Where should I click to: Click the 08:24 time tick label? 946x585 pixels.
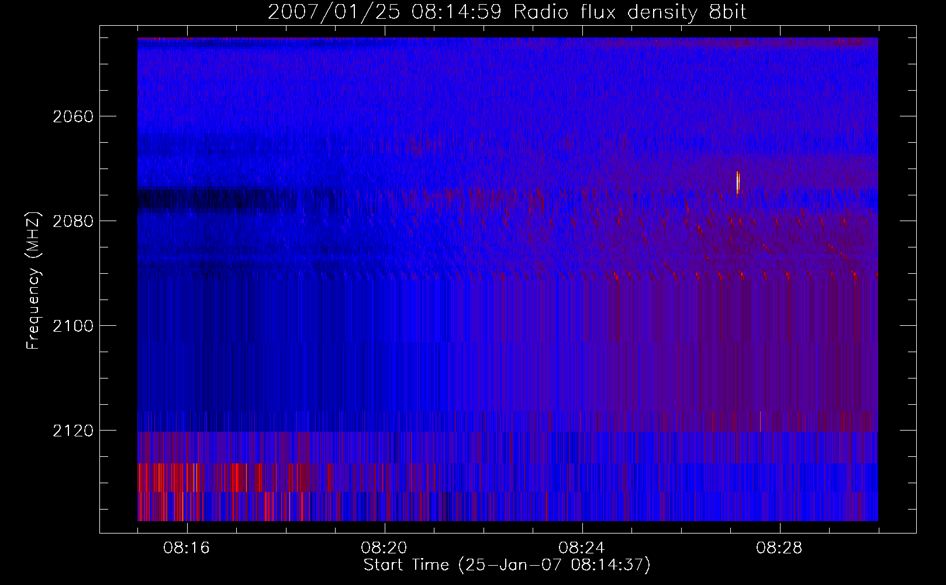(x=582, y=548)
